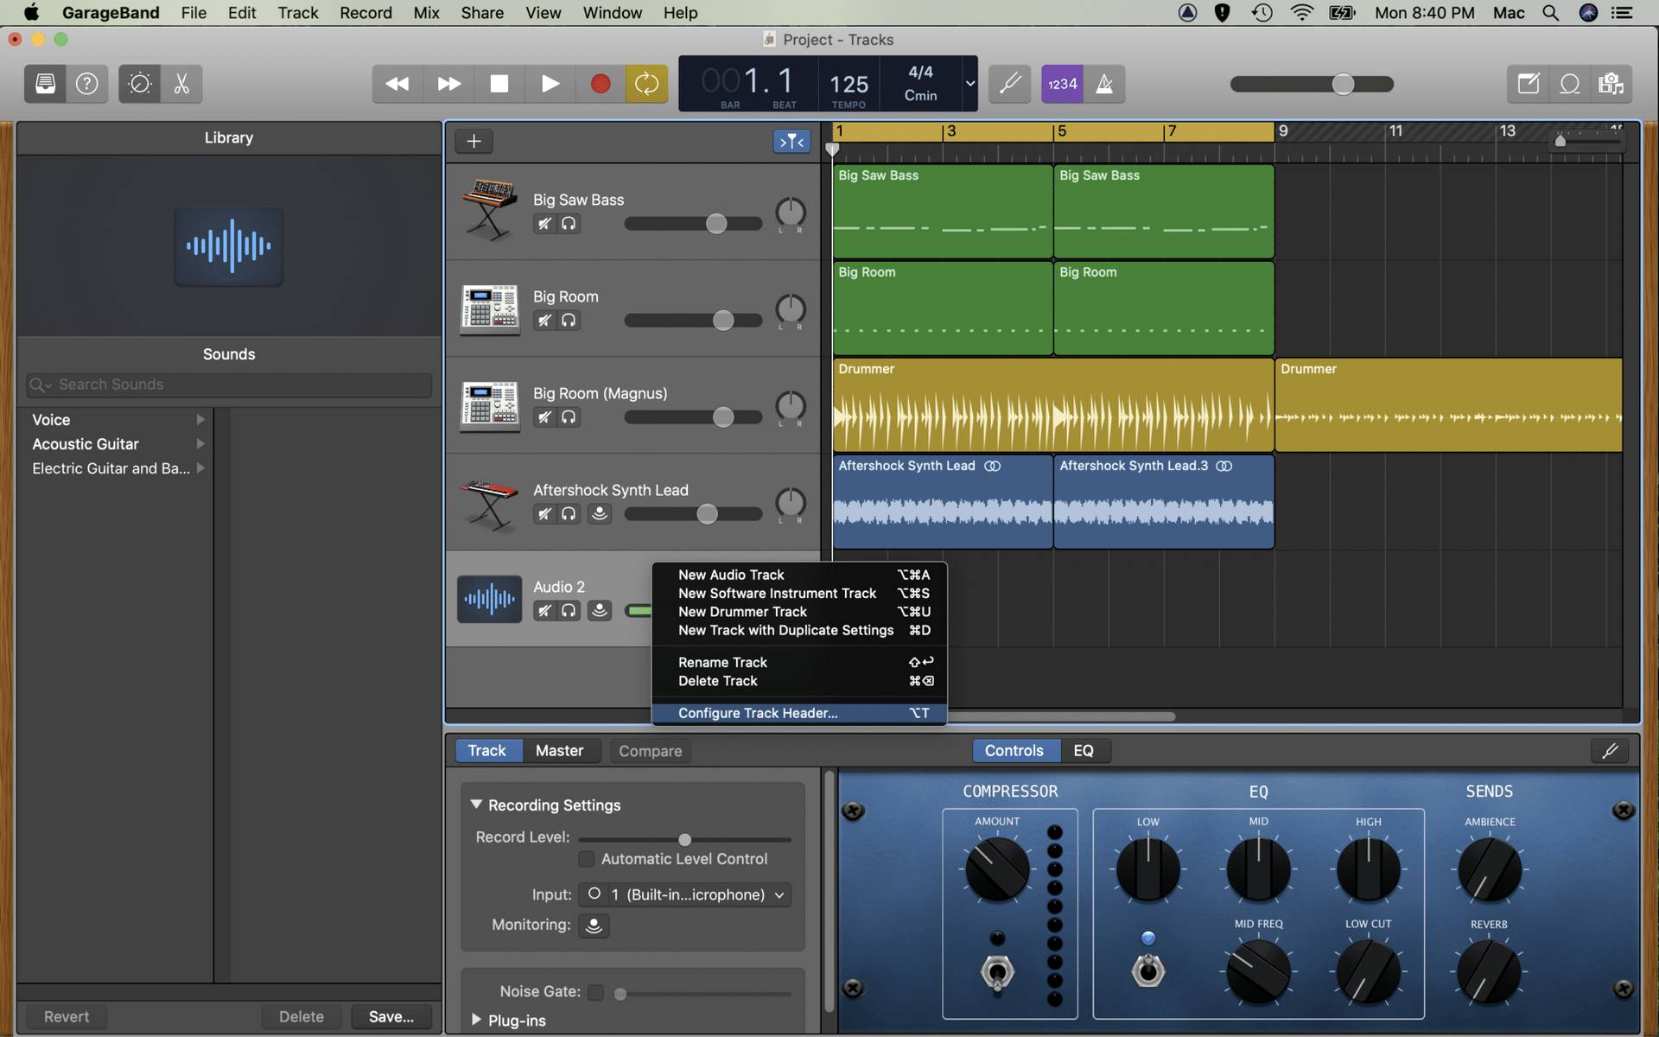Adjust the Record Level slider
The width and height of the screenshot is (1659, 1037).
[684, 838]
